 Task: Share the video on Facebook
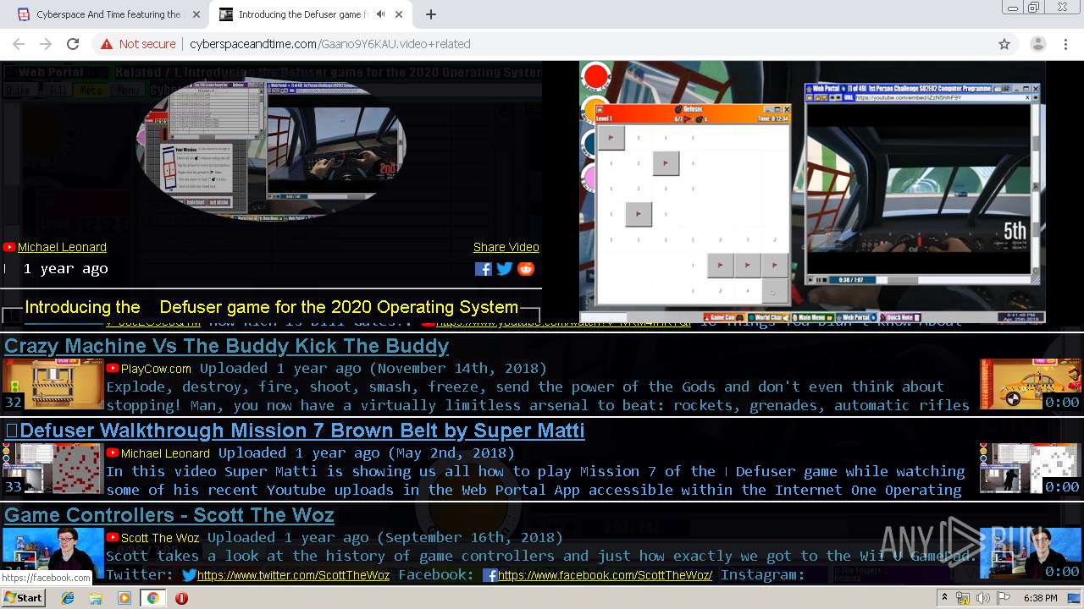484,269
